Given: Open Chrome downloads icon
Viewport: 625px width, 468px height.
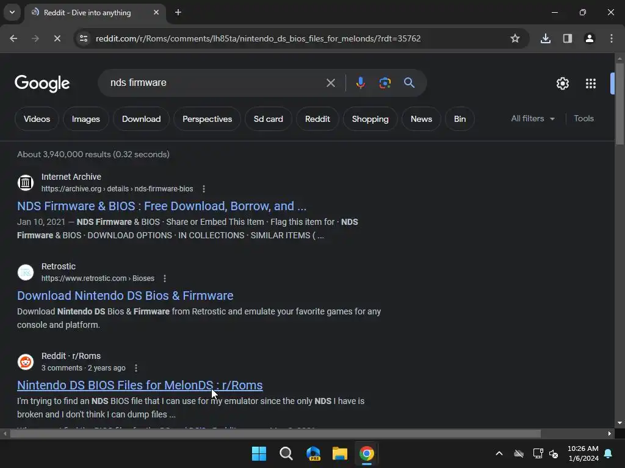Looking at the screenshot, I should [x=545, y=38].
